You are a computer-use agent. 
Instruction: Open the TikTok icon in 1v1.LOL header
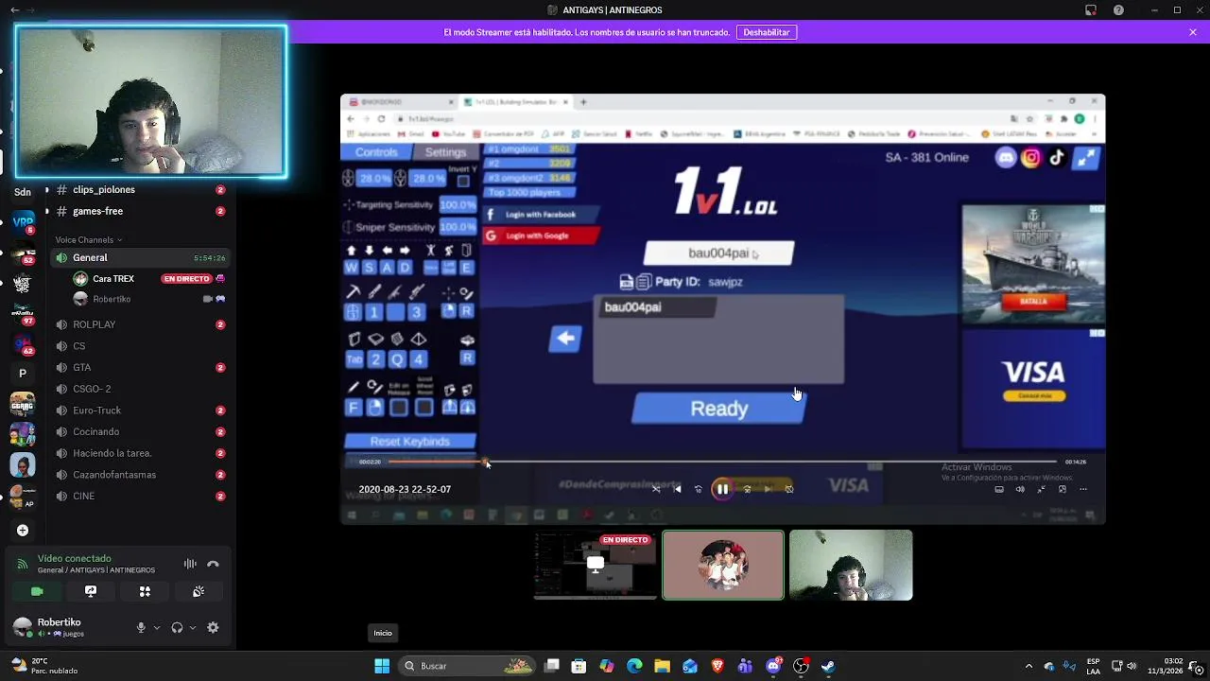1057,158
